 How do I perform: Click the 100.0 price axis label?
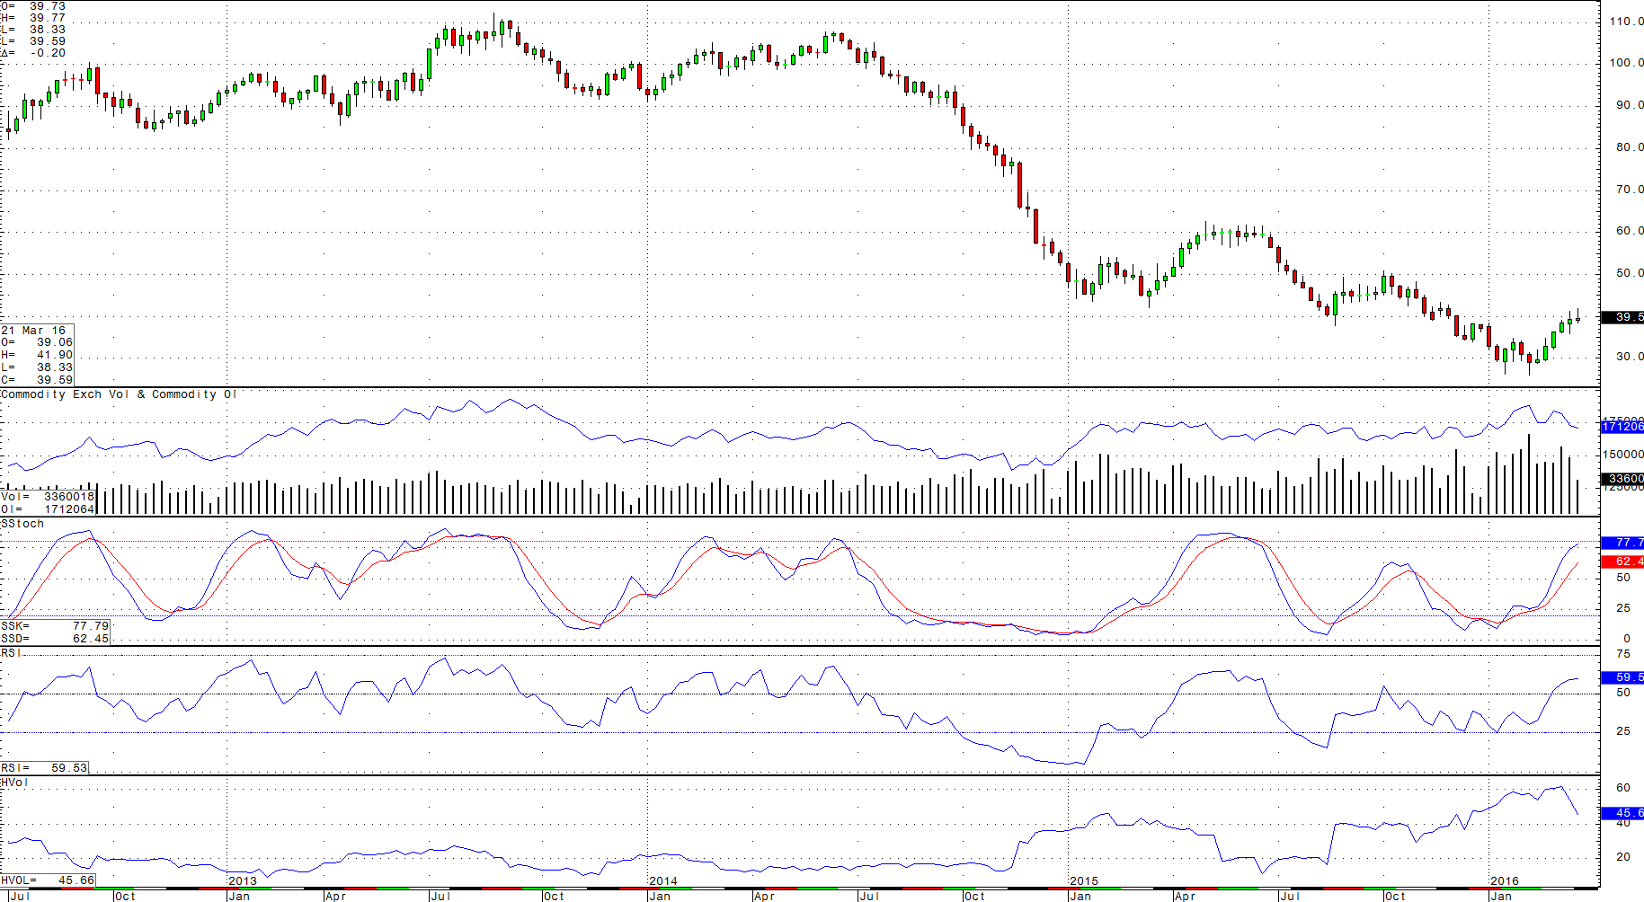point(1627,63)
